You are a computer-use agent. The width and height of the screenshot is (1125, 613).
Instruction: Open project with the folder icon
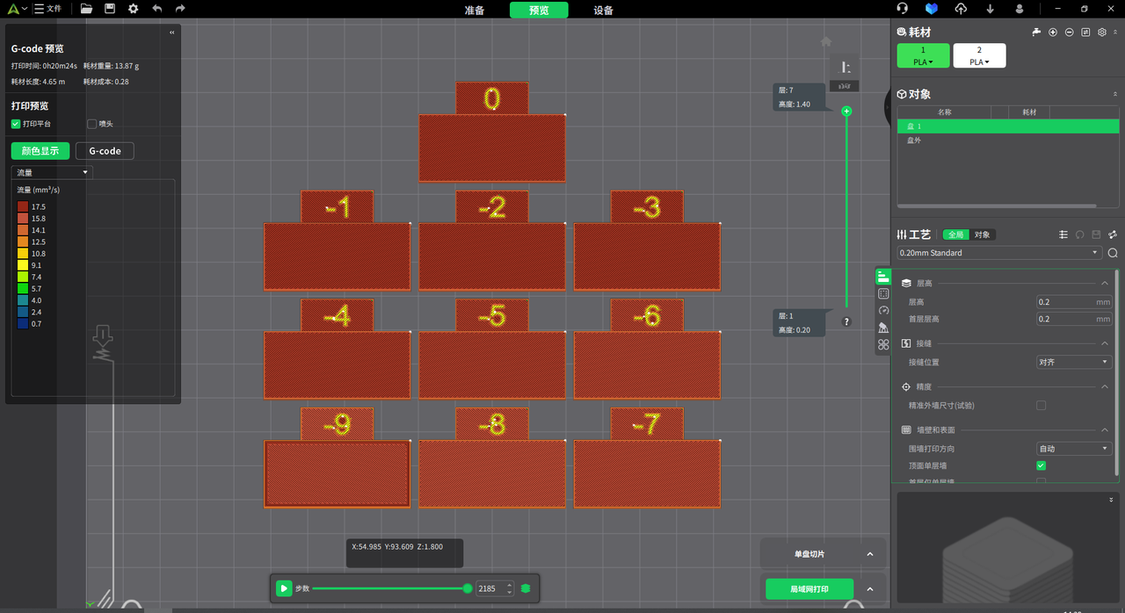[86, 9]
